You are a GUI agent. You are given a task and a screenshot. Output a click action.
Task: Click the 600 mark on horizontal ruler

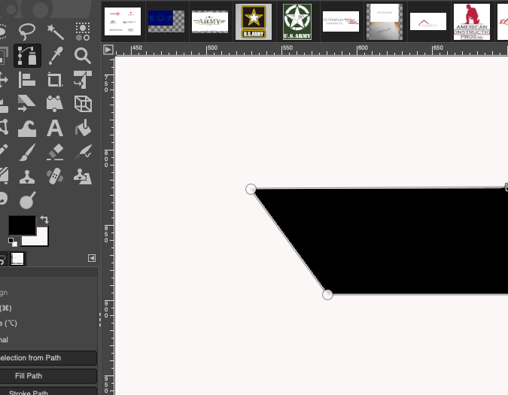pos(363,48)
